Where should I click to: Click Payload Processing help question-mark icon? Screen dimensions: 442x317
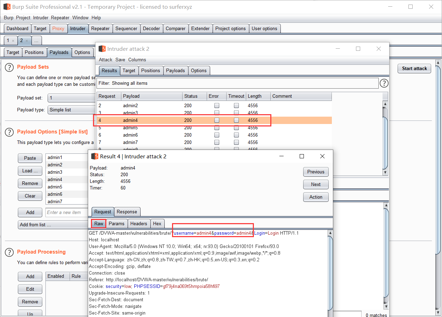tap(10, 252)
